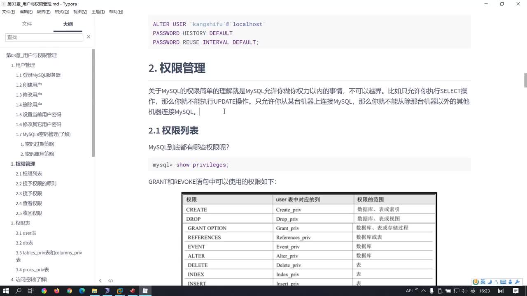The width and height of the screenshot is (527, 296).
Task: Open the 段落(P) menu
Action: pyautogui.click(x=44, y=12)
